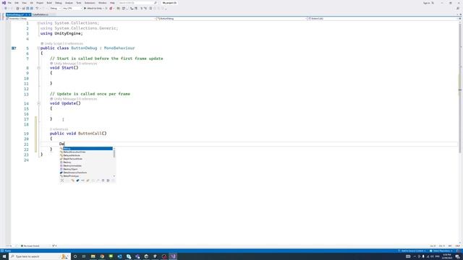The height and width of the screenshot is (260, 463).
Task: Collapse the Start method block
Action: point(38,68)
